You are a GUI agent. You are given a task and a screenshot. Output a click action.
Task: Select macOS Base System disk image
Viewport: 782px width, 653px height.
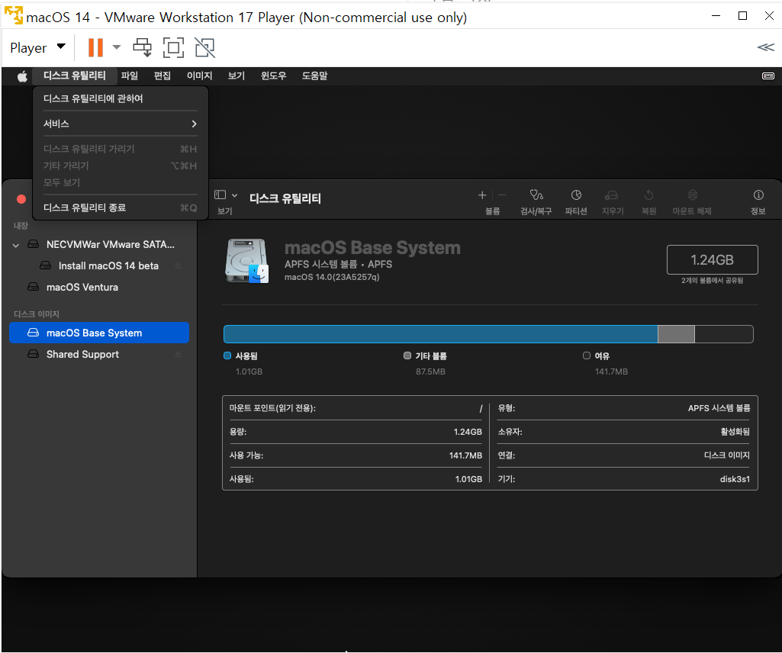point(99,333)
